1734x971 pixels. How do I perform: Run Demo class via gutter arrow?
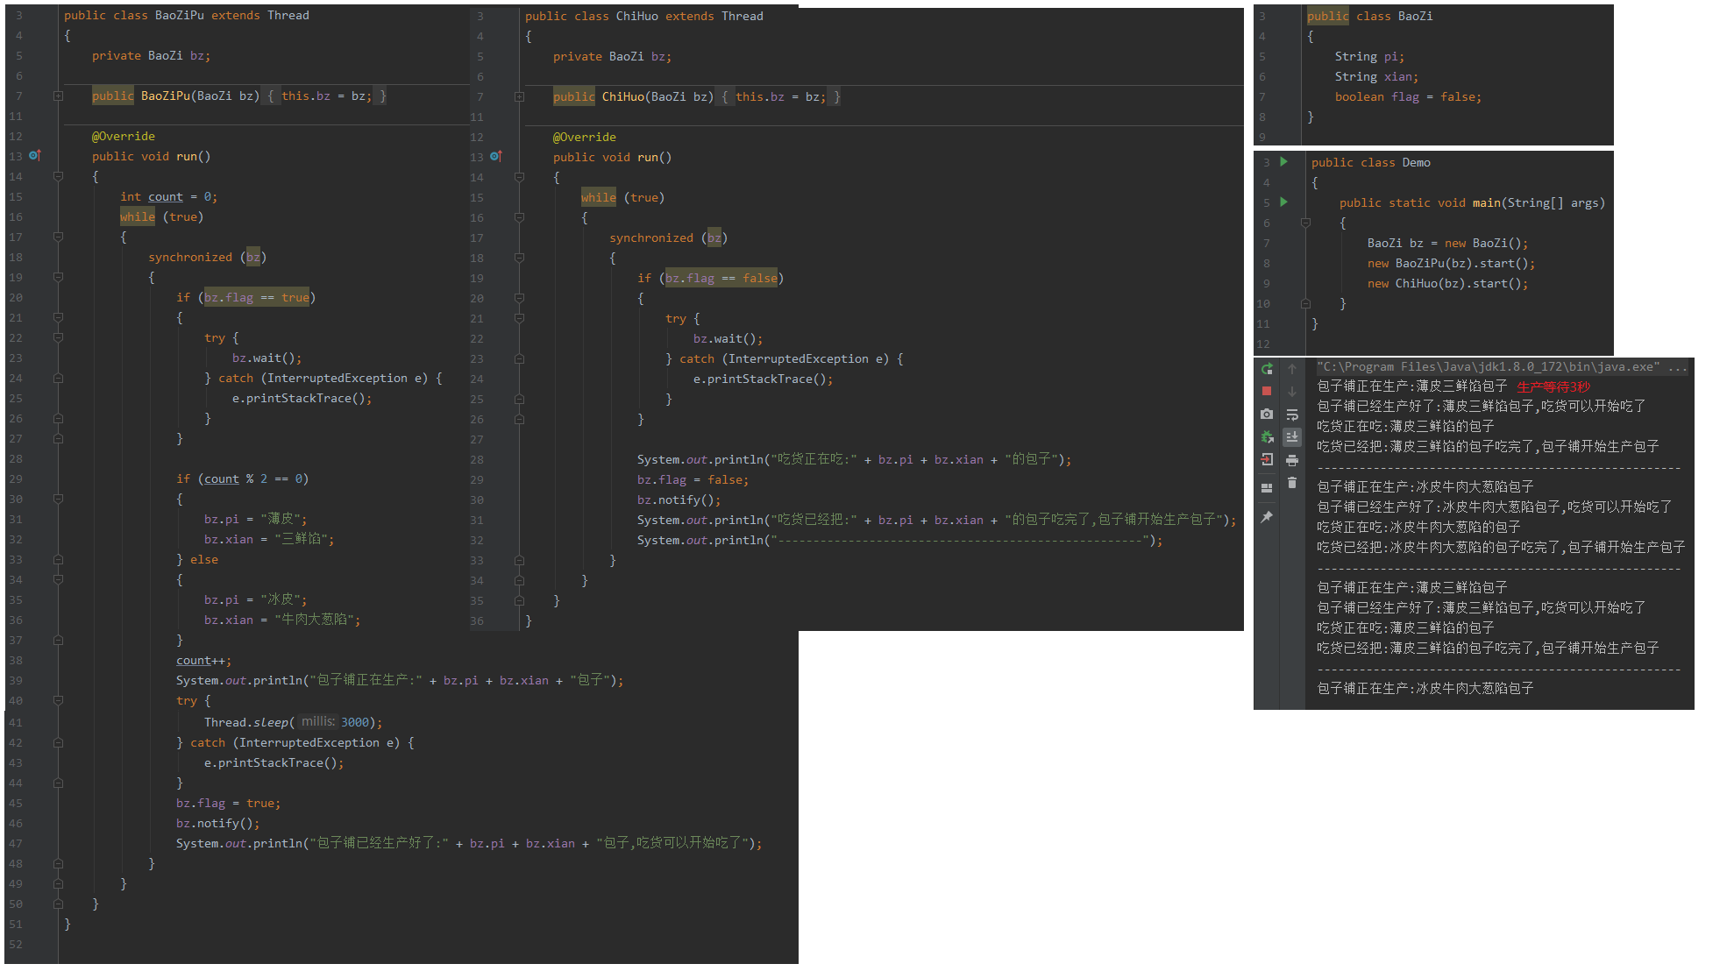(1284, 162)
